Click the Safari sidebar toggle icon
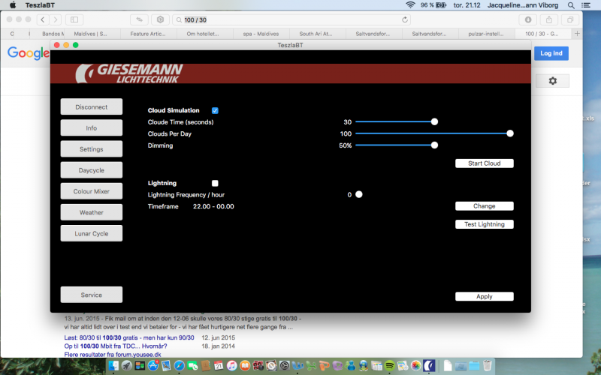 (x=75, y=19)
